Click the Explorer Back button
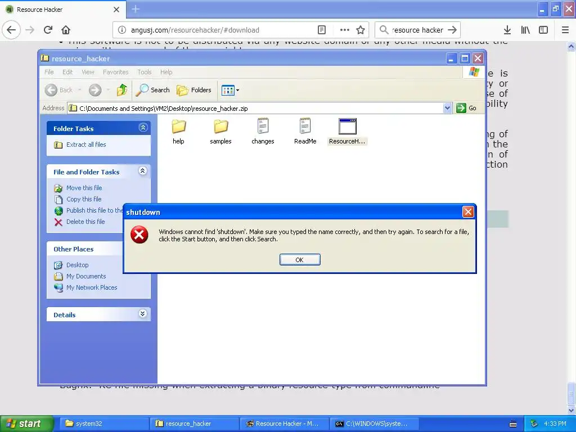Viewport: 576px width, 432px height. pos(59,90)
